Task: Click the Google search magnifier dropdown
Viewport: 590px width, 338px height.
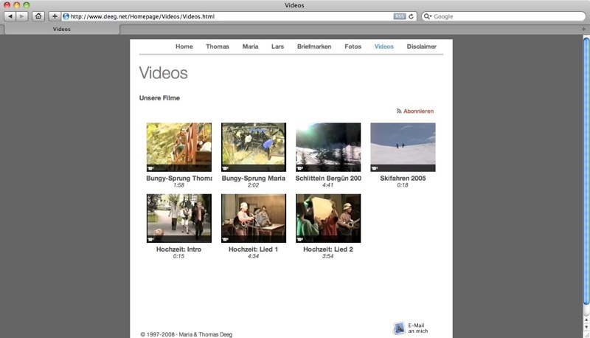Action: pyautogui.click(x=428, y=16)
